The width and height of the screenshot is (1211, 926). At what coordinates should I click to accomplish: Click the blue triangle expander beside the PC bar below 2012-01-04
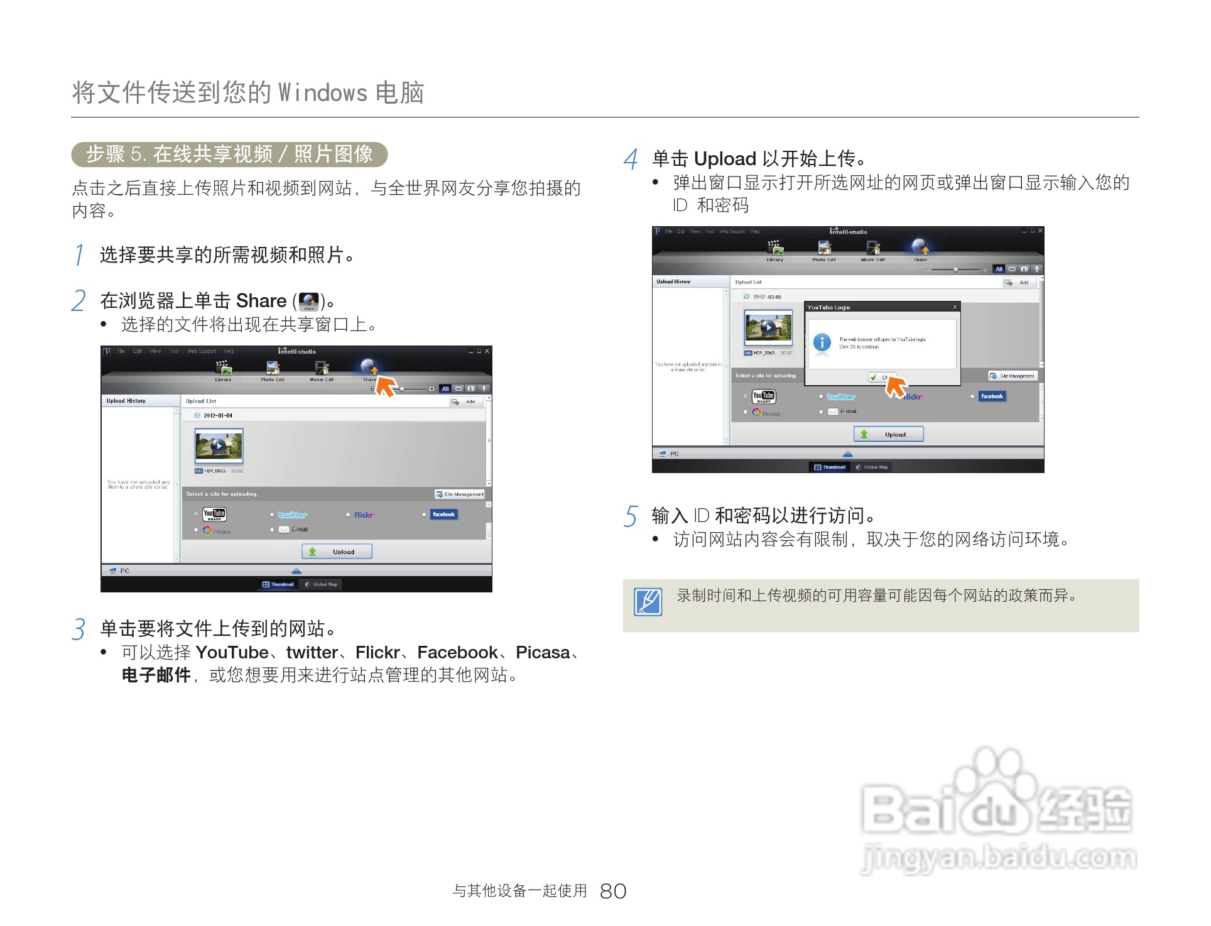pos(296,570)
